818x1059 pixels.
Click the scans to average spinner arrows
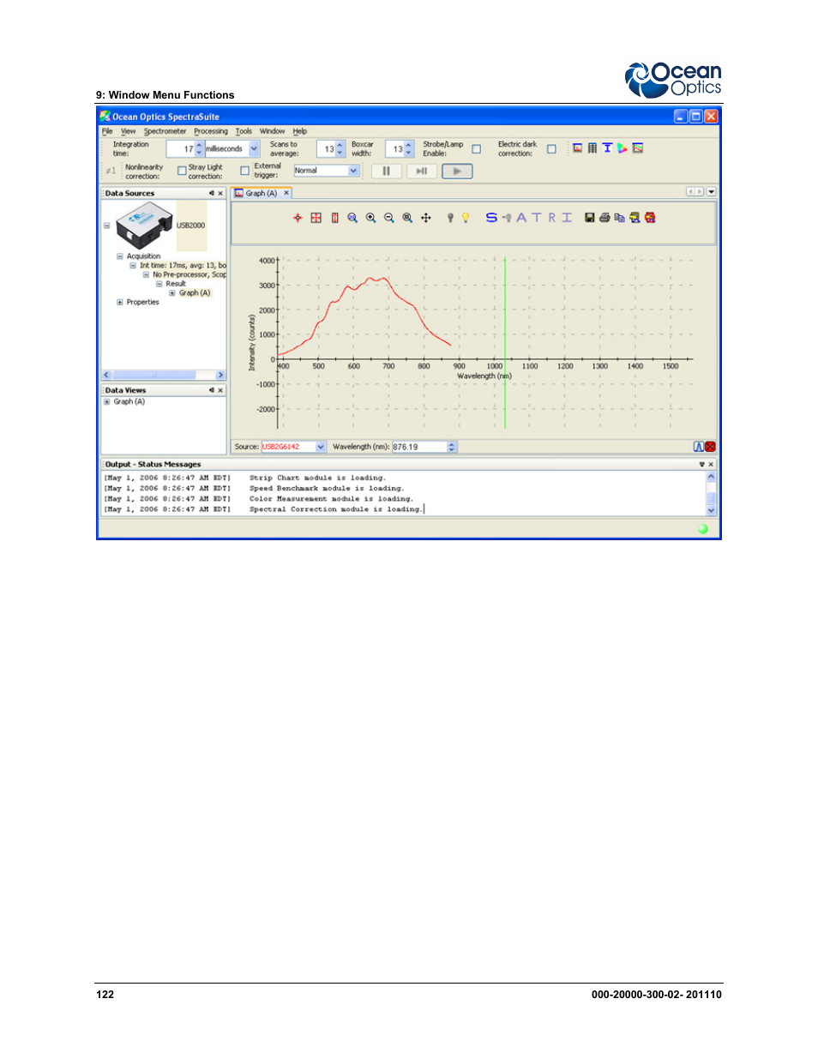340,149
